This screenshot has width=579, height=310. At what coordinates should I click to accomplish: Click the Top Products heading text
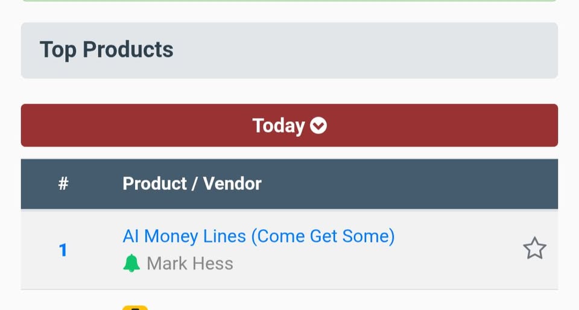(107, 50)
